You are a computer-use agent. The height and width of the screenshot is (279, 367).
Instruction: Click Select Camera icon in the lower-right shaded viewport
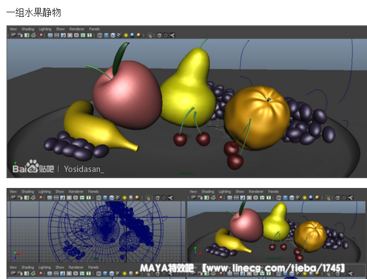point(194,198)
